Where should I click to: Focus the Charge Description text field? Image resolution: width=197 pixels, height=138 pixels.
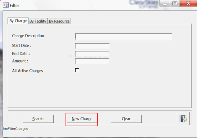click(x=123, y=37)
